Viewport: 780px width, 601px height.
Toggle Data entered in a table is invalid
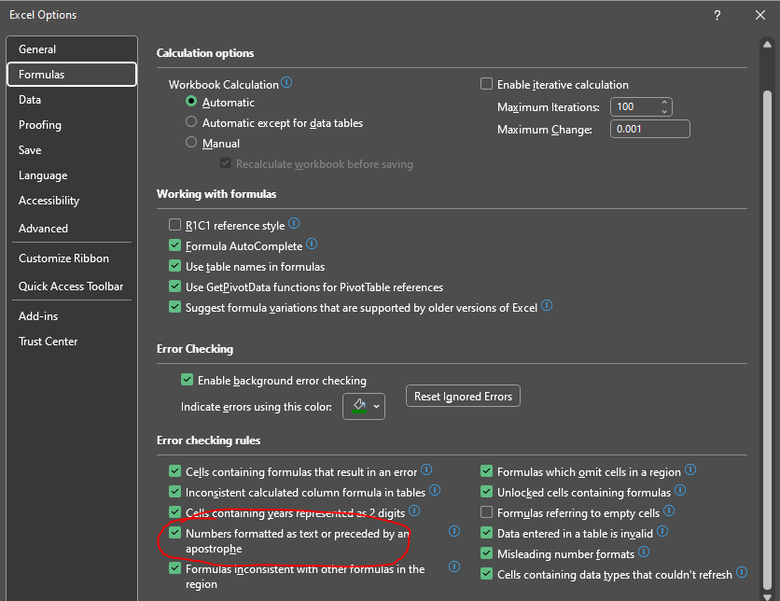486,533
